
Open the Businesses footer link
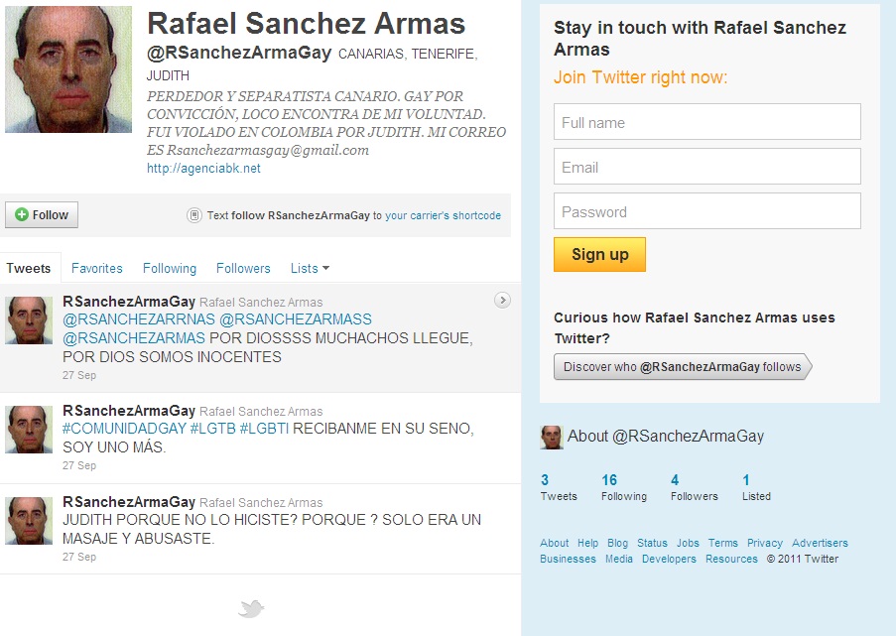coord(568,559)
